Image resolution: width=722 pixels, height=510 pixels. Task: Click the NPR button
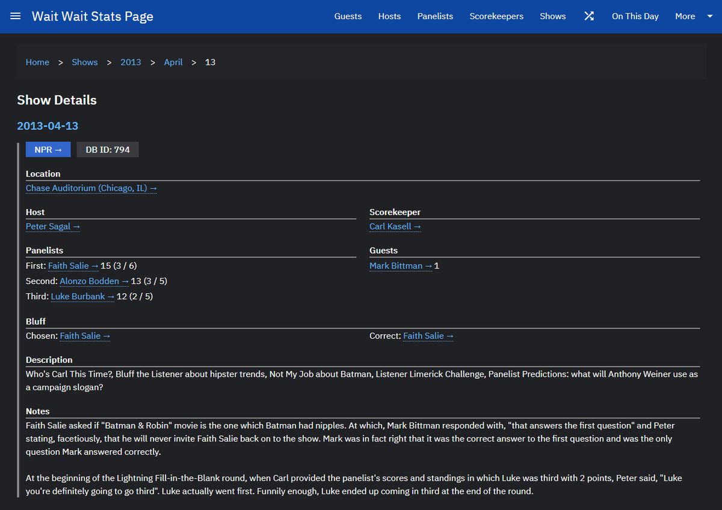pyautogui.click(x=48, y=150)
